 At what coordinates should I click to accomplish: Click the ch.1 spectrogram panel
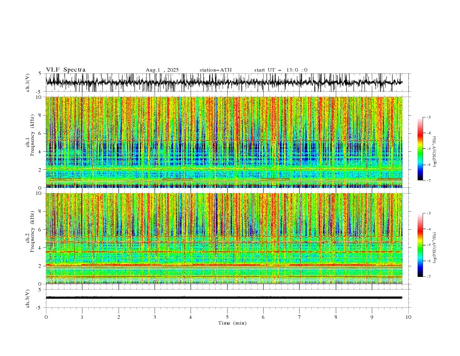(224, 142)
